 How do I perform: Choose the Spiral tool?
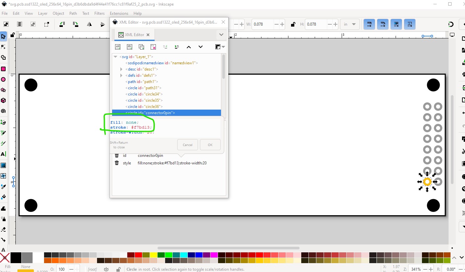click(x=3, y=111)
